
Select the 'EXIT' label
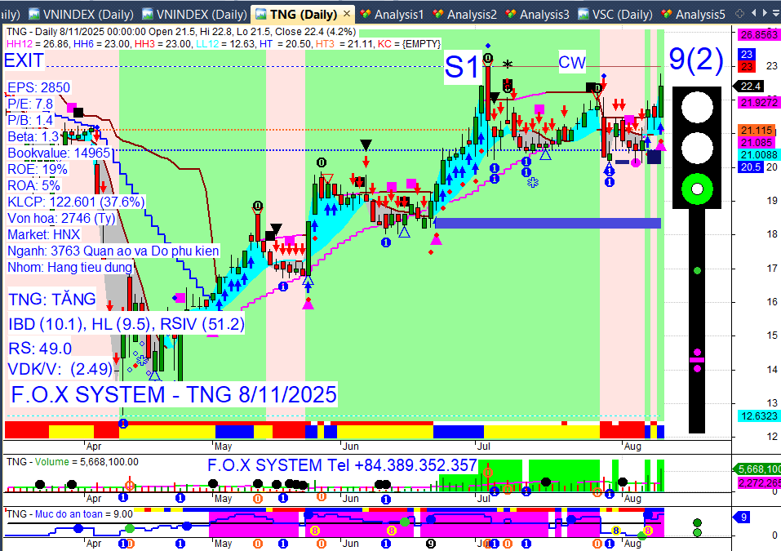(24, 60)
